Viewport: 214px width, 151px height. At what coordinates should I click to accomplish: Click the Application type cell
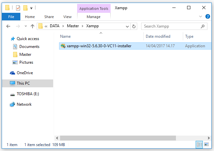point(195,46)
